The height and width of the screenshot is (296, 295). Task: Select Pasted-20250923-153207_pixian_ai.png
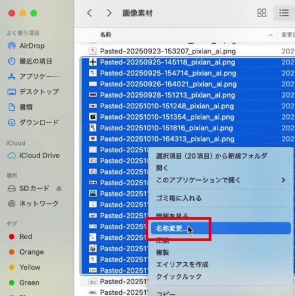[x=168, y=52]
